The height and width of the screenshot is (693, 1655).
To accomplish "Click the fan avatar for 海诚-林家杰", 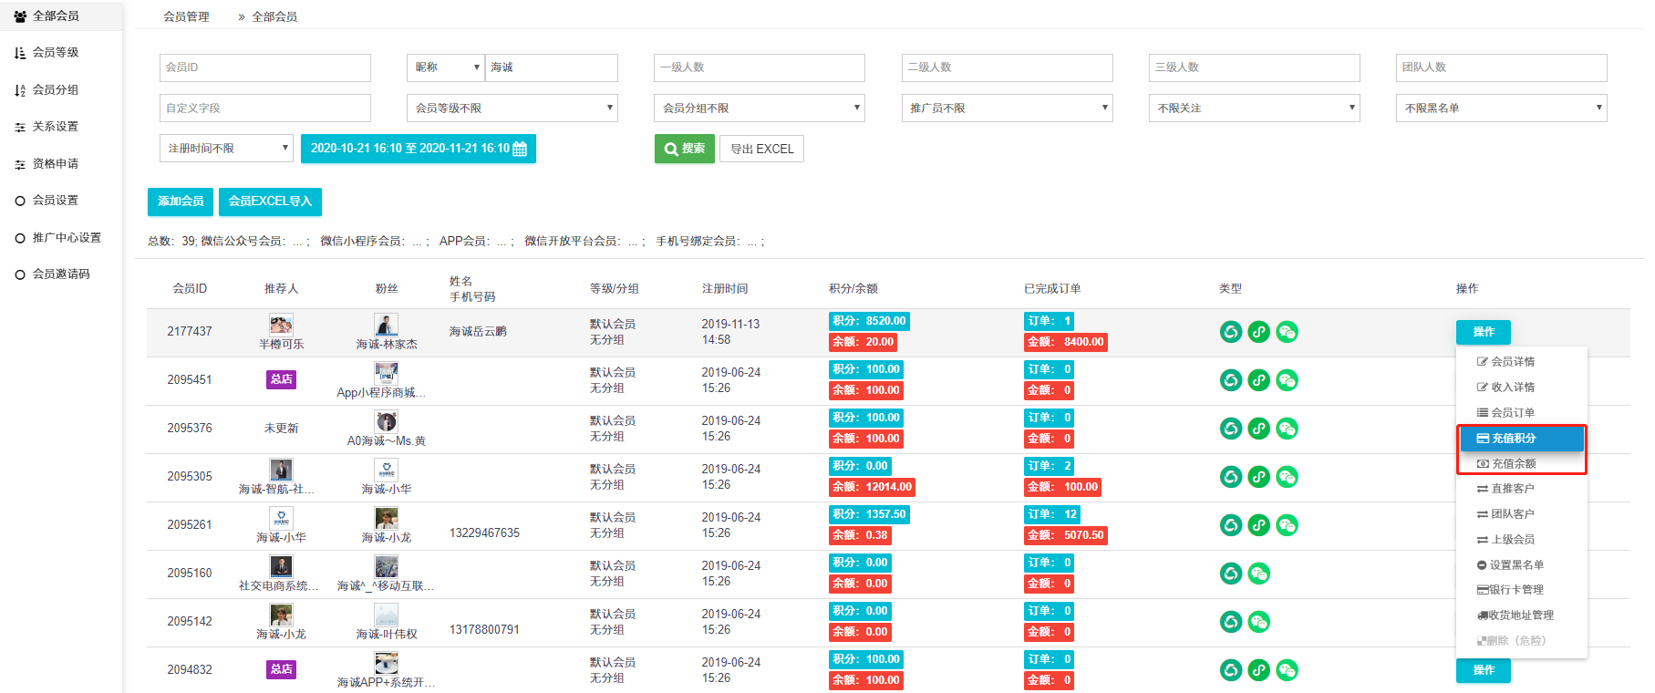I will pos(387,325).
